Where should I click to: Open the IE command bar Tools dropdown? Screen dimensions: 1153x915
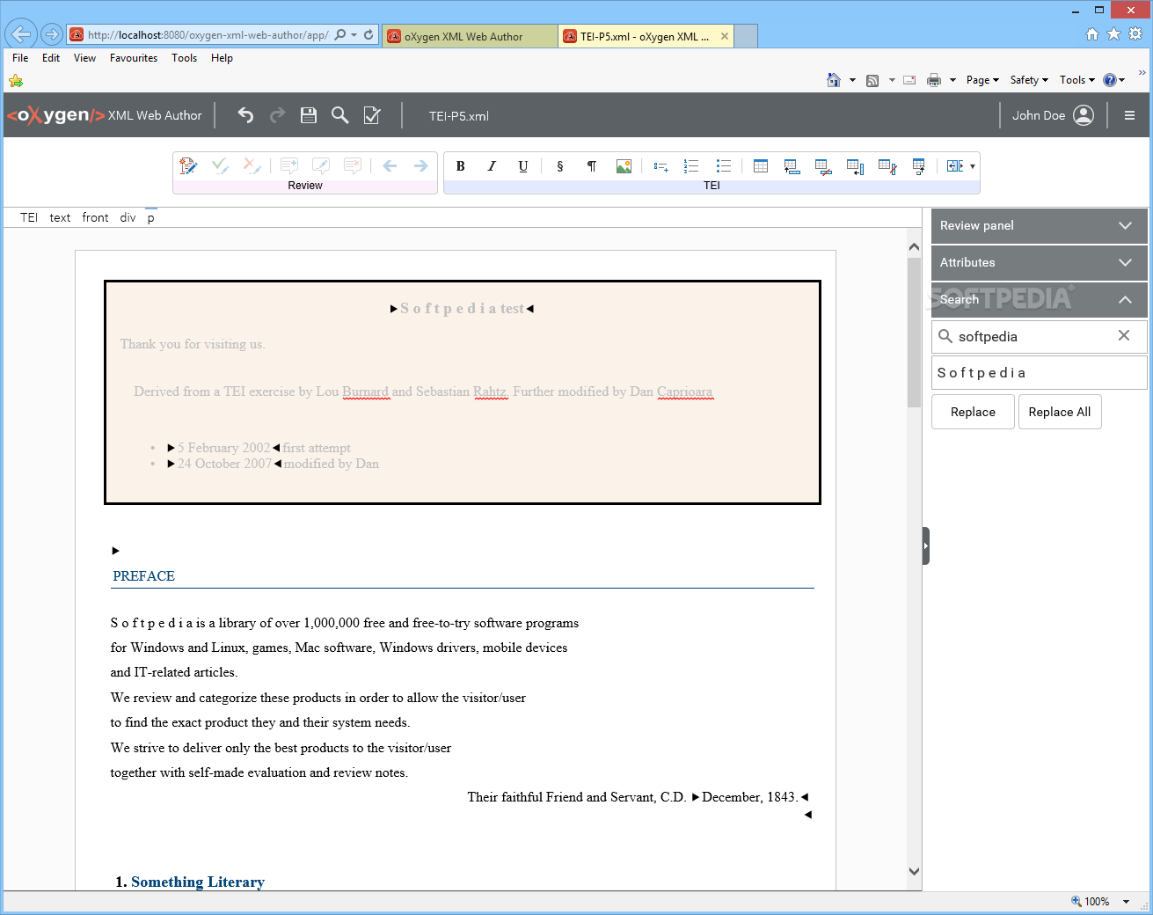(1077, 80)
